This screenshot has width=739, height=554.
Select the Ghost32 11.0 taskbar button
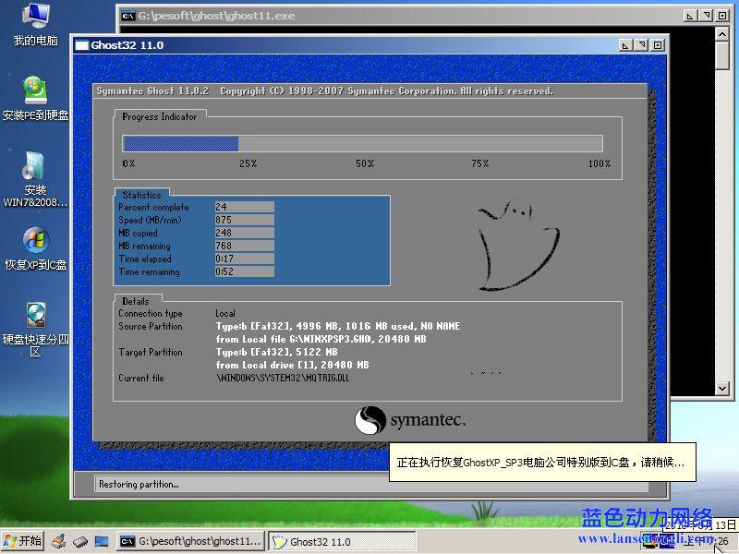pos(342,541)
